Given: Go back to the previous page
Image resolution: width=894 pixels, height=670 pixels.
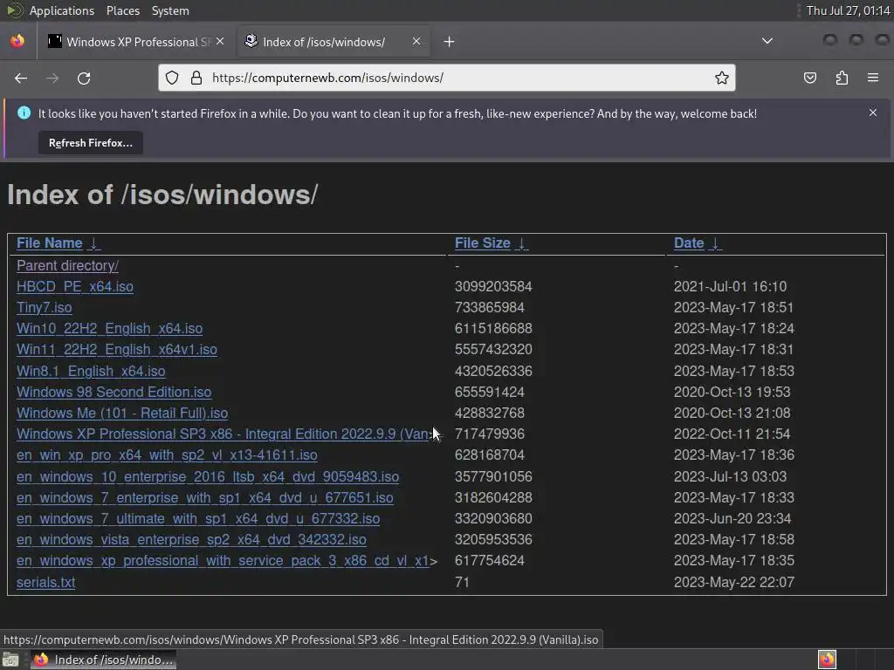Looking at the screenshot, I should (21, 78).
